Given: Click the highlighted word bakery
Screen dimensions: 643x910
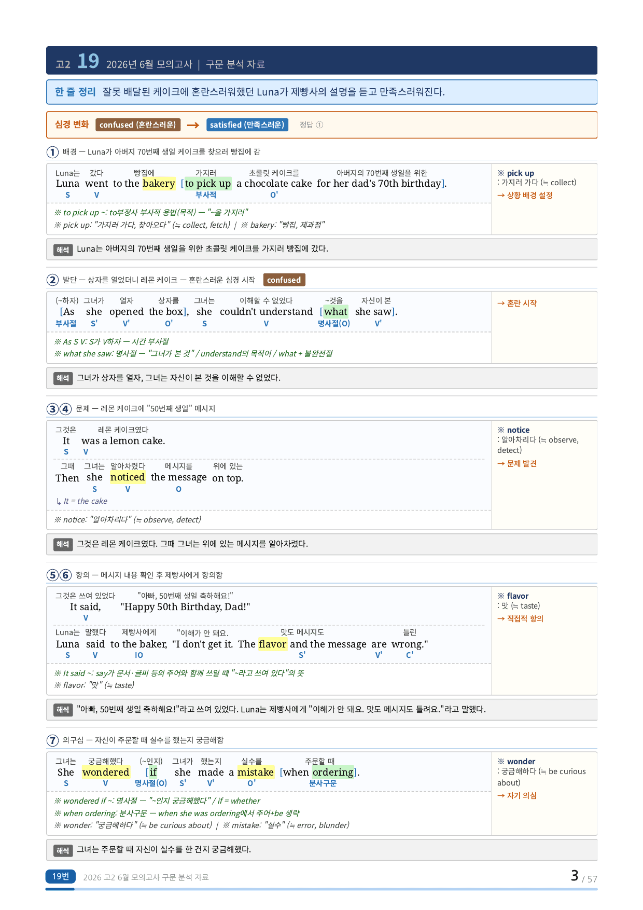Looking at the screenshot, I should point(159,184).
